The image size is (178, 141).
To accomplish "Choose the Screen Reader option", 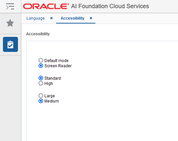I will pyautogui.click(x=41, y=66).
